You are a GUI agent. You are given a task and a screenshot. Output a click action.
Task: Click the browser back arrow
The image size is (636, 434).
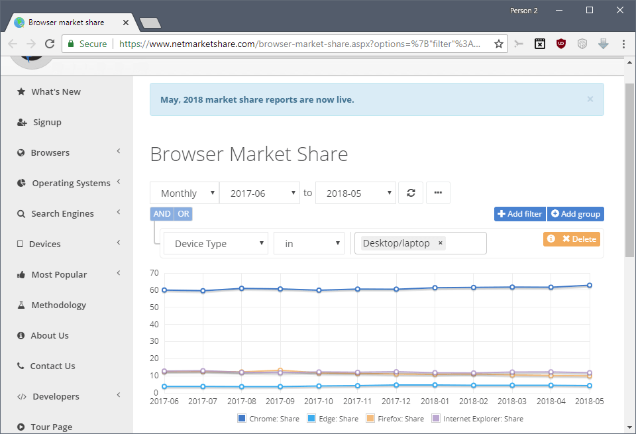click(x=13, y=44)
